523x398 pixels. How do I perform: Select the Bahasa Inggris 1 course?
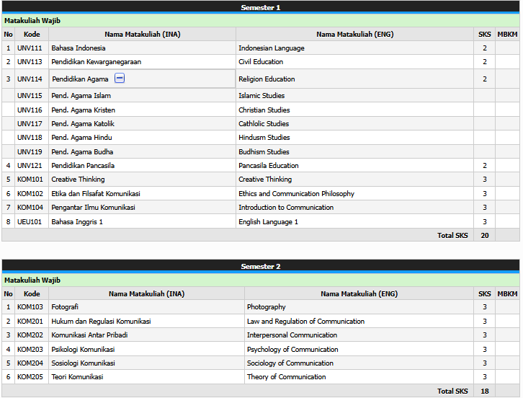[77, 222]
